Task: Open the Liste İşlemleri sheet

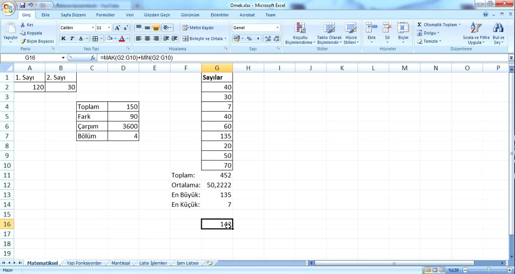Action: [x=153, y=263]
